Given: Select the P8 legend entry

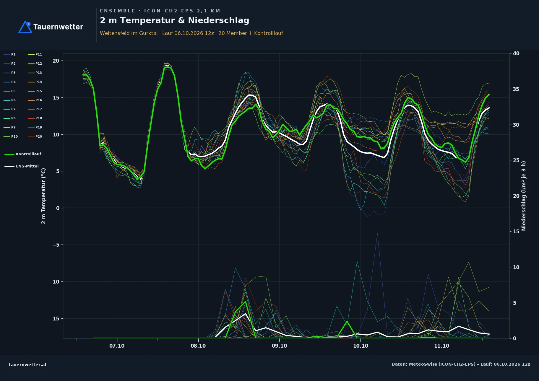Looking at the screenshot, I should pyautogui.click(x=10, y=118).
